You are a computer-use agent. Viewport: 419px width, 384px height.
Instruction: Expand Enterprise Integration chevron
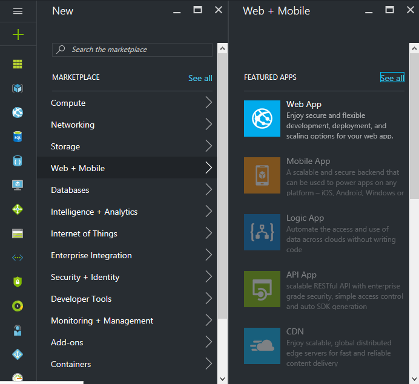point(209,255)
